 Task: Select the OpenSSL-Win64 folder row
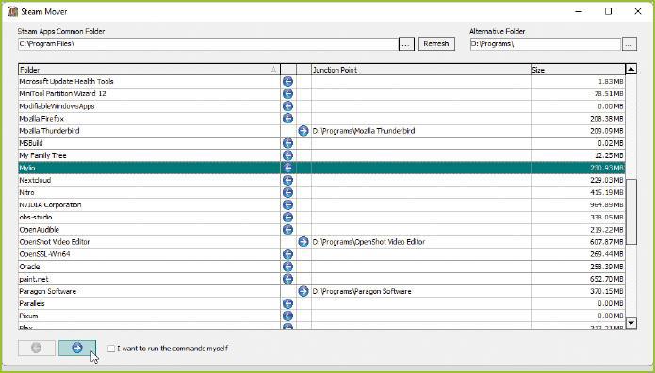coord(321,254)
